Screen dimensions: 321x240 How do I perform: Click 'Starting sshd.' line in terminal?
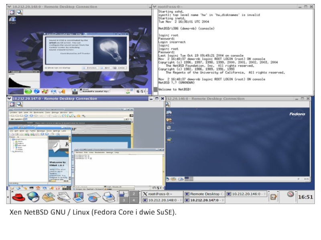point(171,12)
